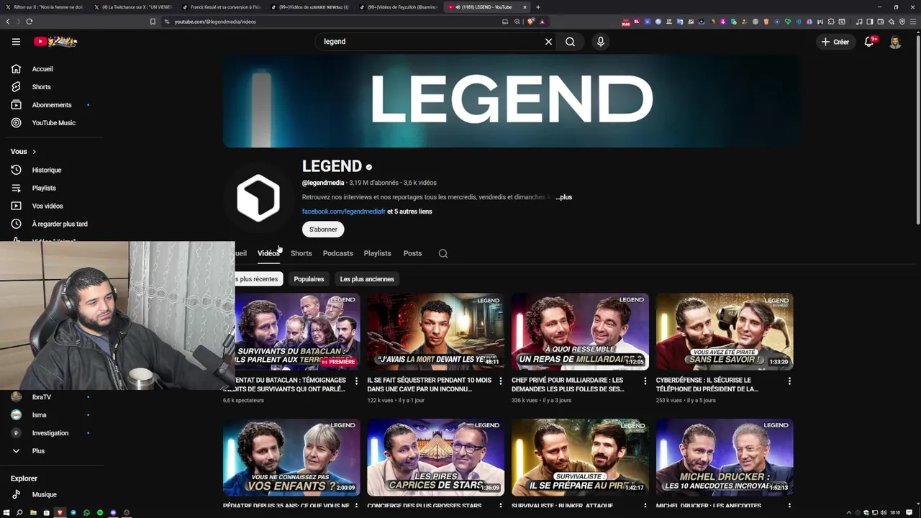Switch to the Posts tab
Image resolution: width=921 pixels, height=518 pixels.
[412, 253]
